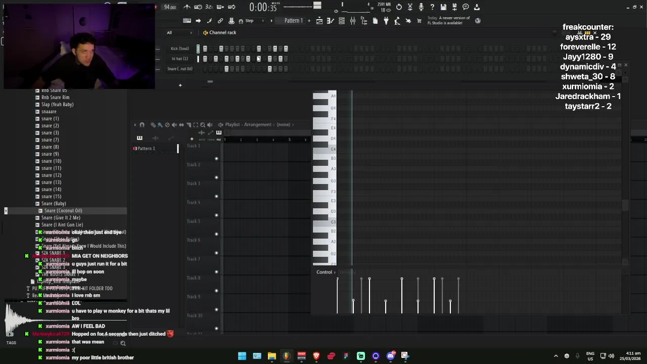The image size is (647, 364).
Task: Select Rnb Snare Rim in browser
Action: [x=56, y=98]
